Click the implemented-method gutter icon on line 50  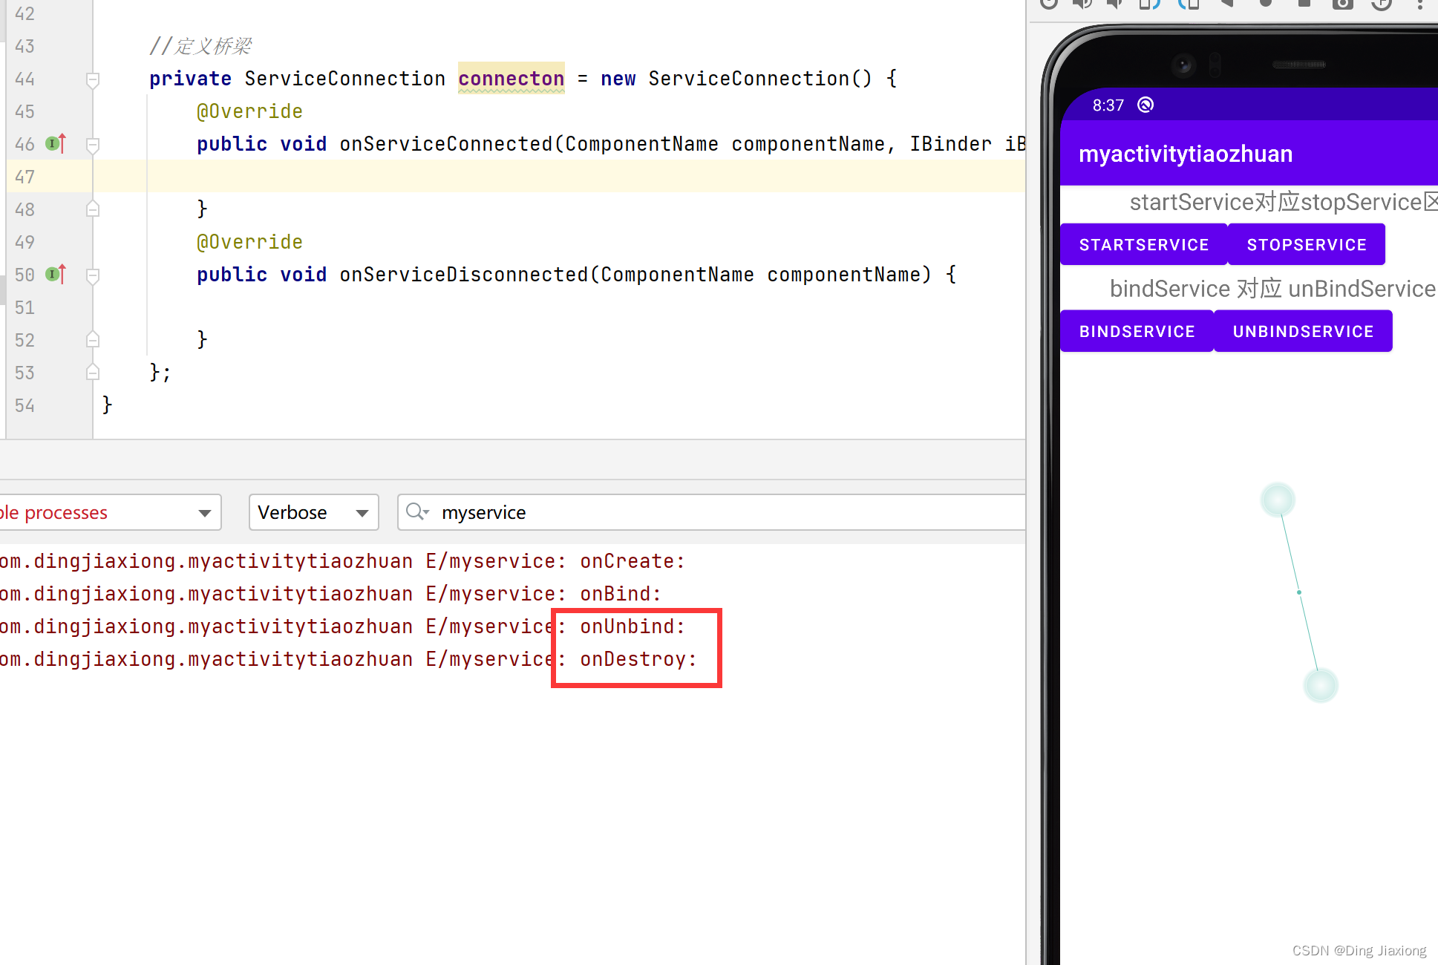[x=56, y=274]
